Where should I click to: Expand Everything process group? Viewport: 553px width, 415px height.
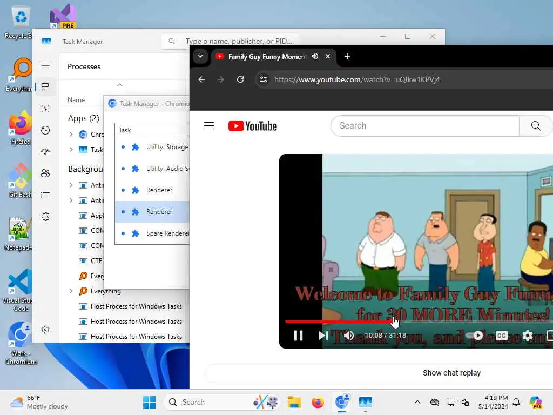tap(71, 291)
